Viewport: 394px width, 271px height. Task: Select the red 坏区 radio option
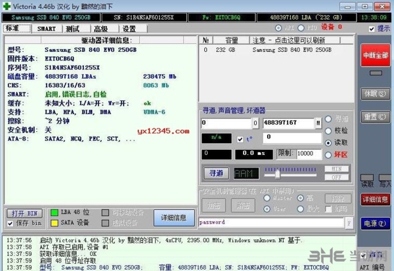pyautogui.click(x=328, y=155)
